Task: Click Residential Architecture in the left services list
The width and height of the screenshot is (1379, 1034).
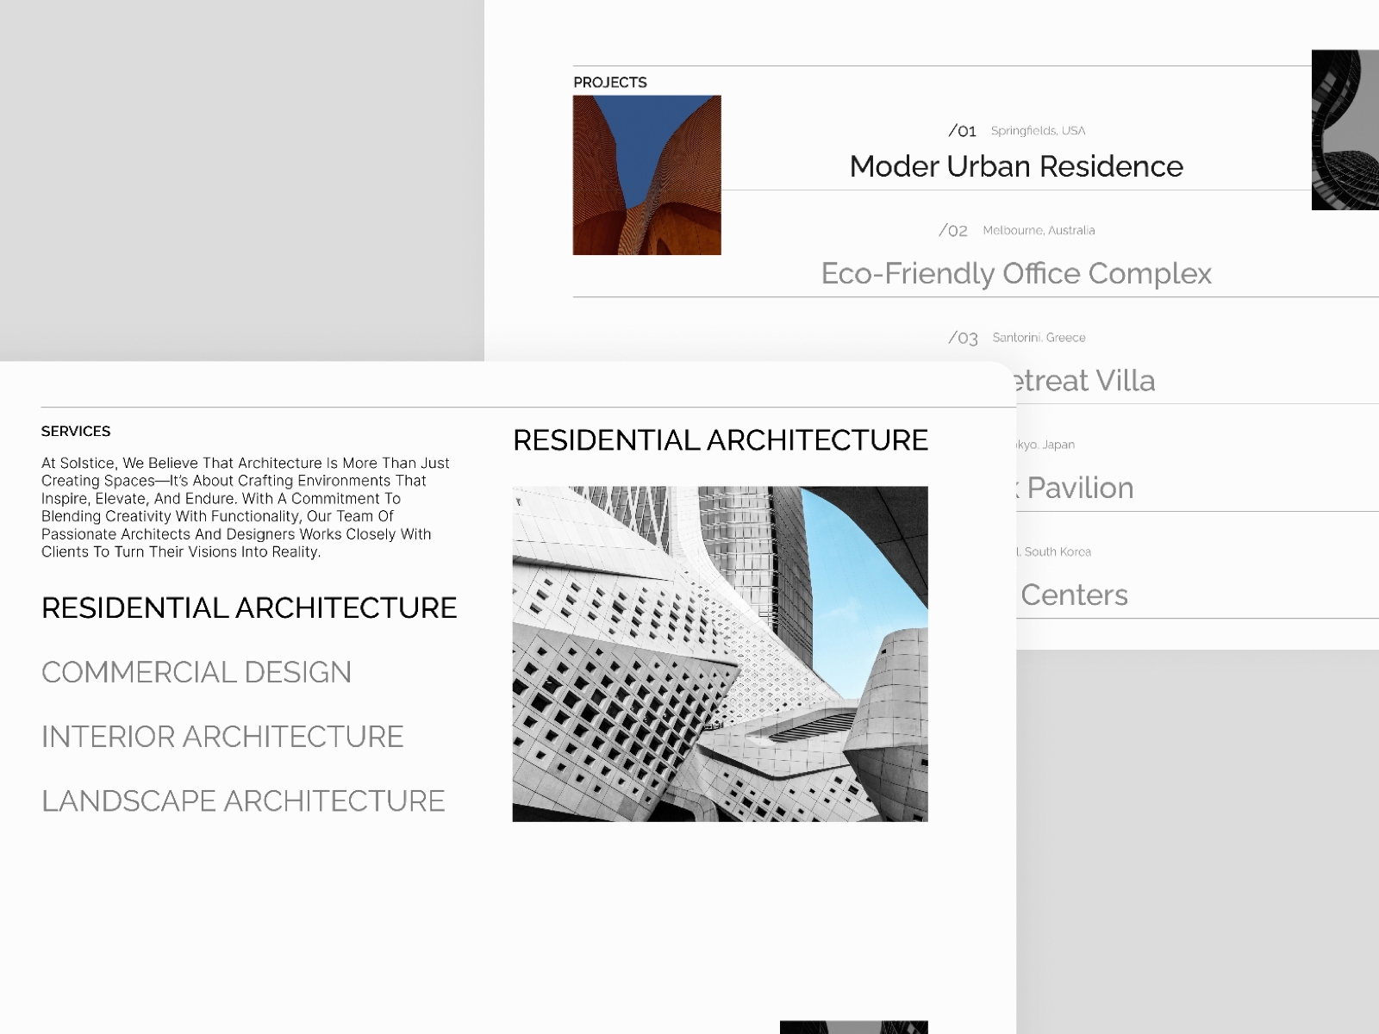Action: 249,607
